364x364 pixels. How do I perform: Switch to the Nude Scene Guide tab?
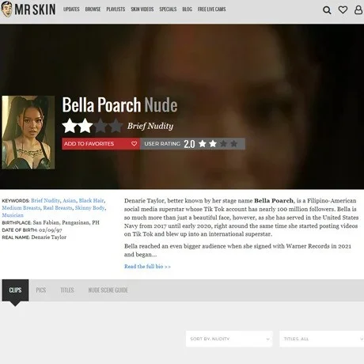[x=108, y=290]
